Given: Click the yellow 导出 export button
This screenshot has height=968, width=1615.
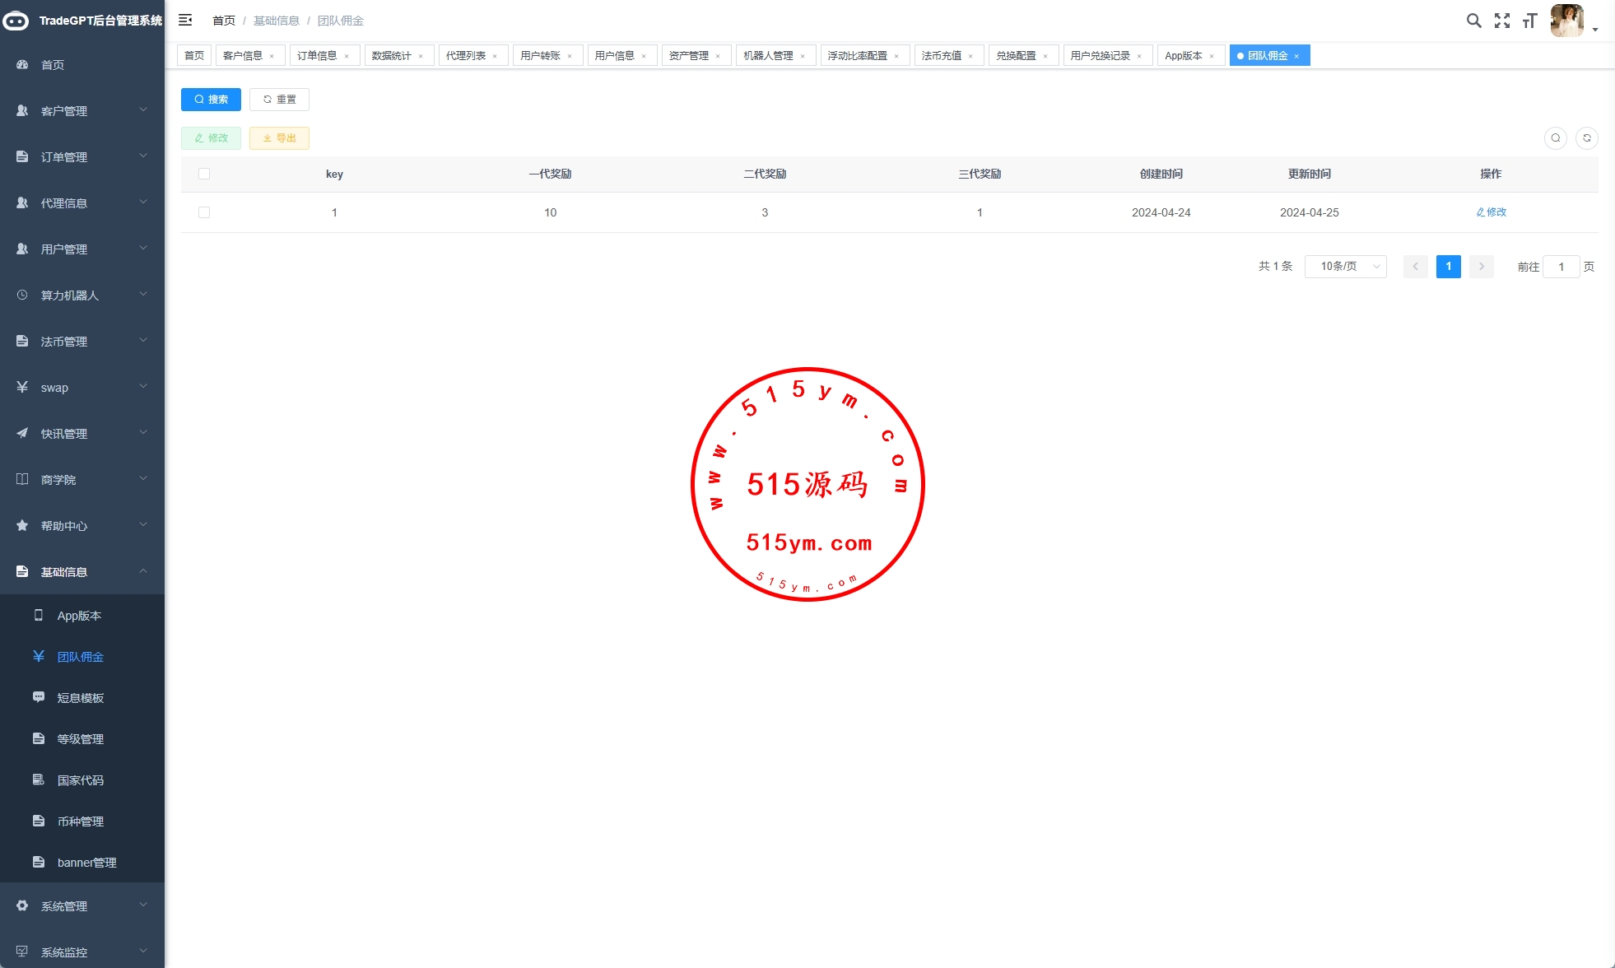Looking at the screenshot, I should pos(279,138).
